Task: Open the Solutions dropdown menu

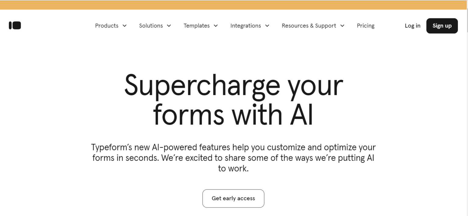Action: (151, 26)
